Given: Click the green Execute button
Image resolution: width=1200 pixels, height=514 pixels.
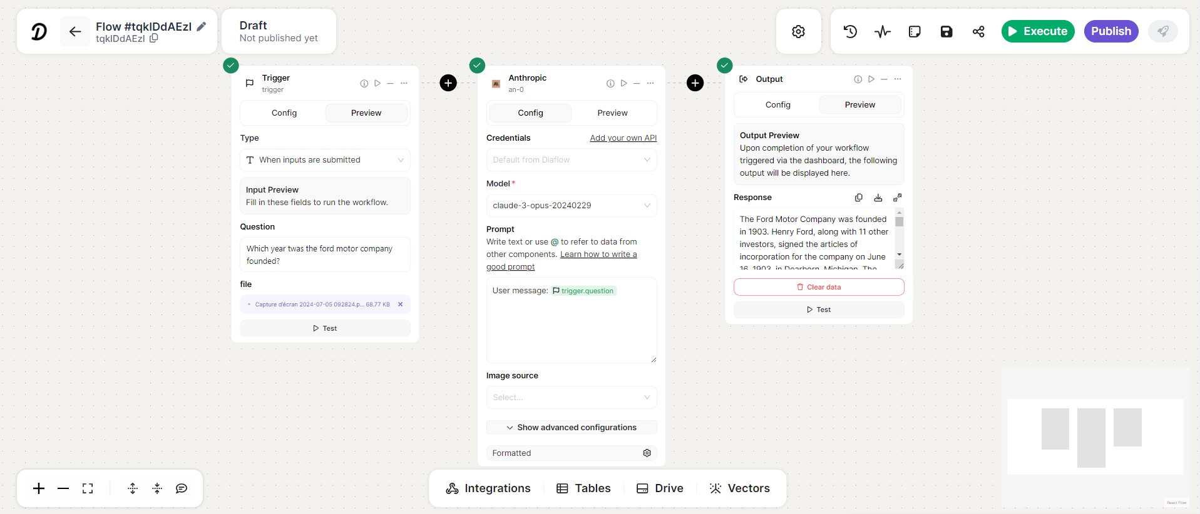Looking at the screenshot, I should [1037, 31].
